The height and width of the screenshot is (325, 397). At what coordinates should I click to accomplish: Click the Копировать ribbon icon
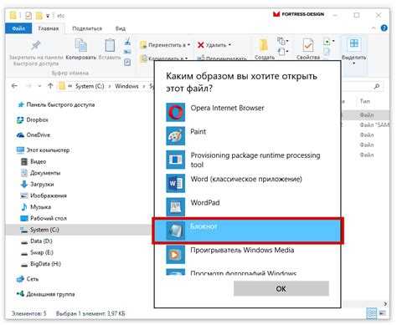[81, 45]
